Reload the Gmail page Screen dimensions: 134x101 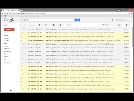[8, 13]
